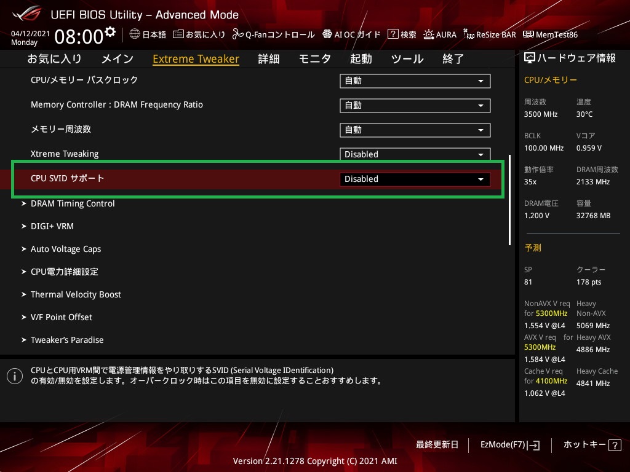Open Xtreme Tweaking dropdown
The width and height of the screenshot is (630, 472).
pyautogui.click(x=415, y=154)
